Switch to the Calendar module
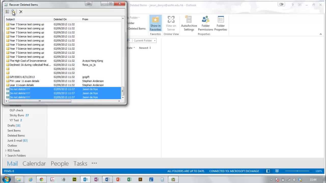326x183 pixels. [34, 163]
